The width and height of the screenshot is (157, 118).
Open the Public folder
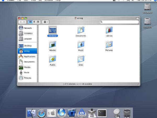pos(53,59)
